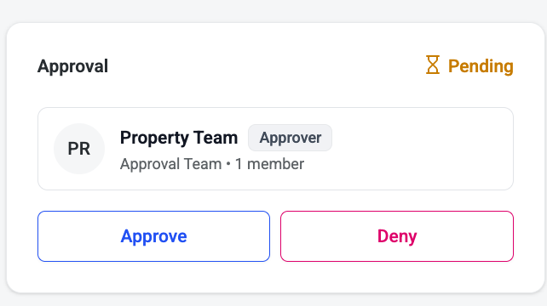
Task: Click the Approval Team subtitle text
Action: tap(170, 164)
